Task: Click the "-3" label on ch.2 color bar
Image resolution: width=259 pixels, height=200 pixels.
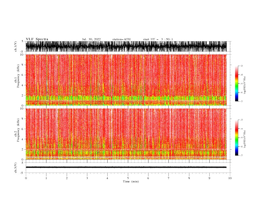Action: point(241,120)
